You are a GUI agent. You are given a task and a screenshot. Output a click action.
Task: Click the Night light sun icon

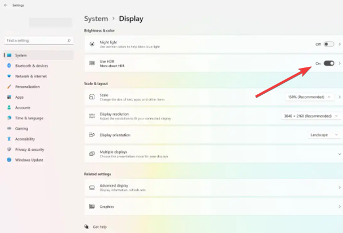coord(92,44)
